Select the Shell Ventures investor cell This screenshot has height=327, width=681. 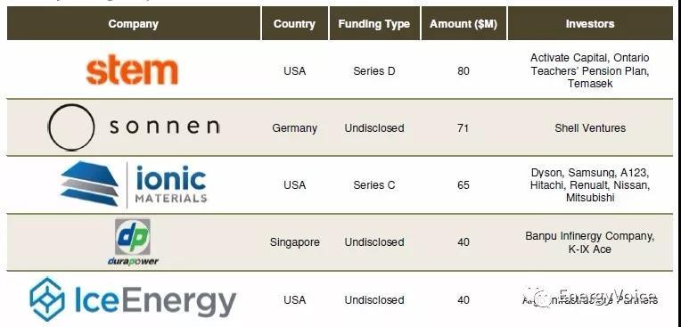coord(590,127)
